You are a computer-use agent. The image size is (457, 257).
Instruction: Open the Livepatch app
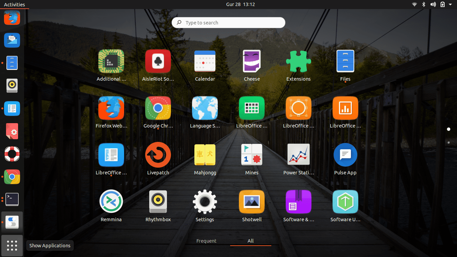[158, 155]
